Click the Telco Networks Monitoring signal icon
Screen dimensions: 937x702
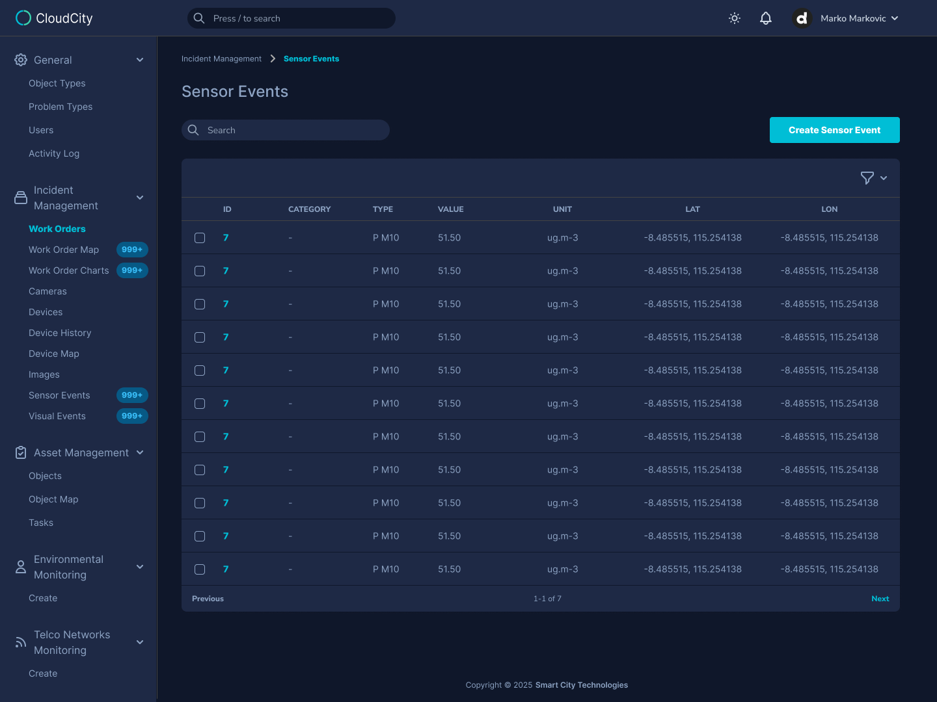coord(20,642)
